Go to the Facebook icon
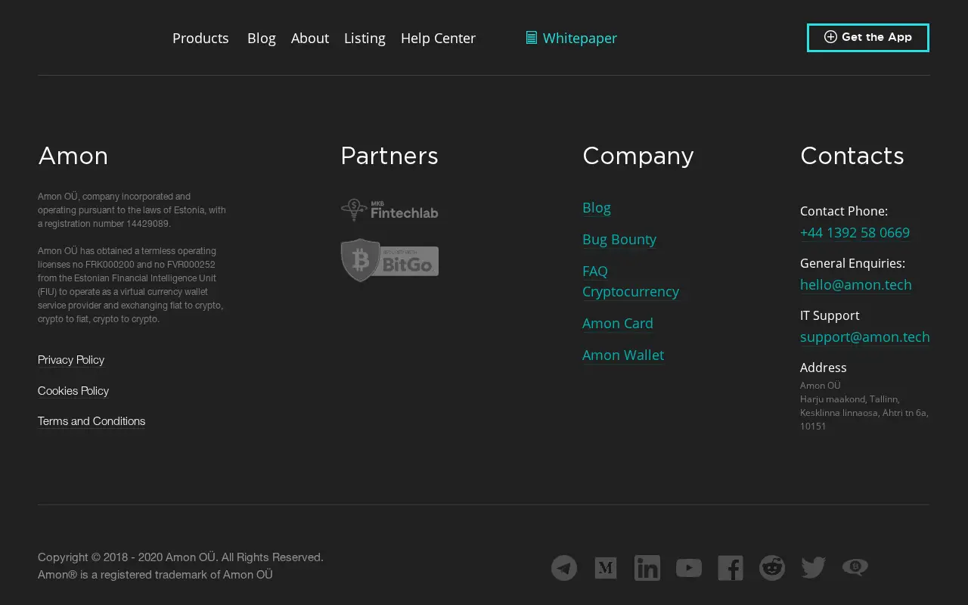 tap(731, 568)
